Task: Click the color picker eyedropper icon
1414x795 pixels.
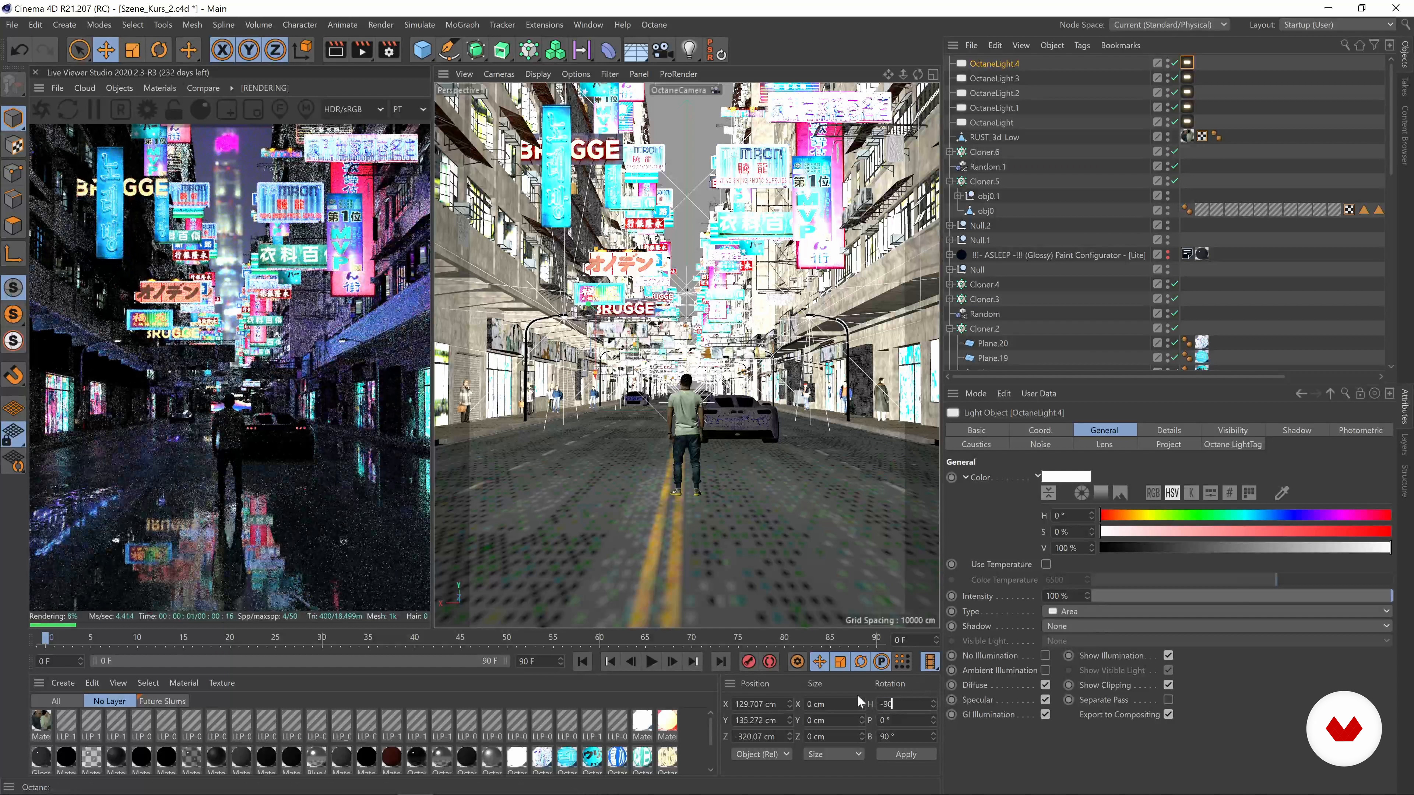Action: [x=1282, y=493]
